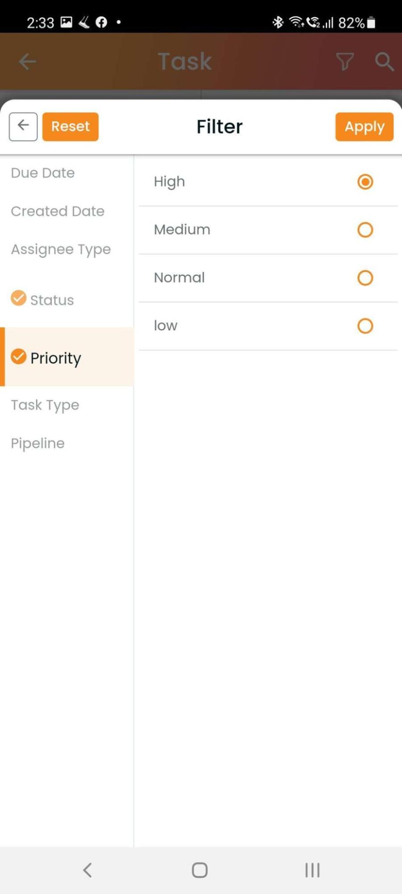Click the Apply button
402x894 pixels.
point(364,127)
